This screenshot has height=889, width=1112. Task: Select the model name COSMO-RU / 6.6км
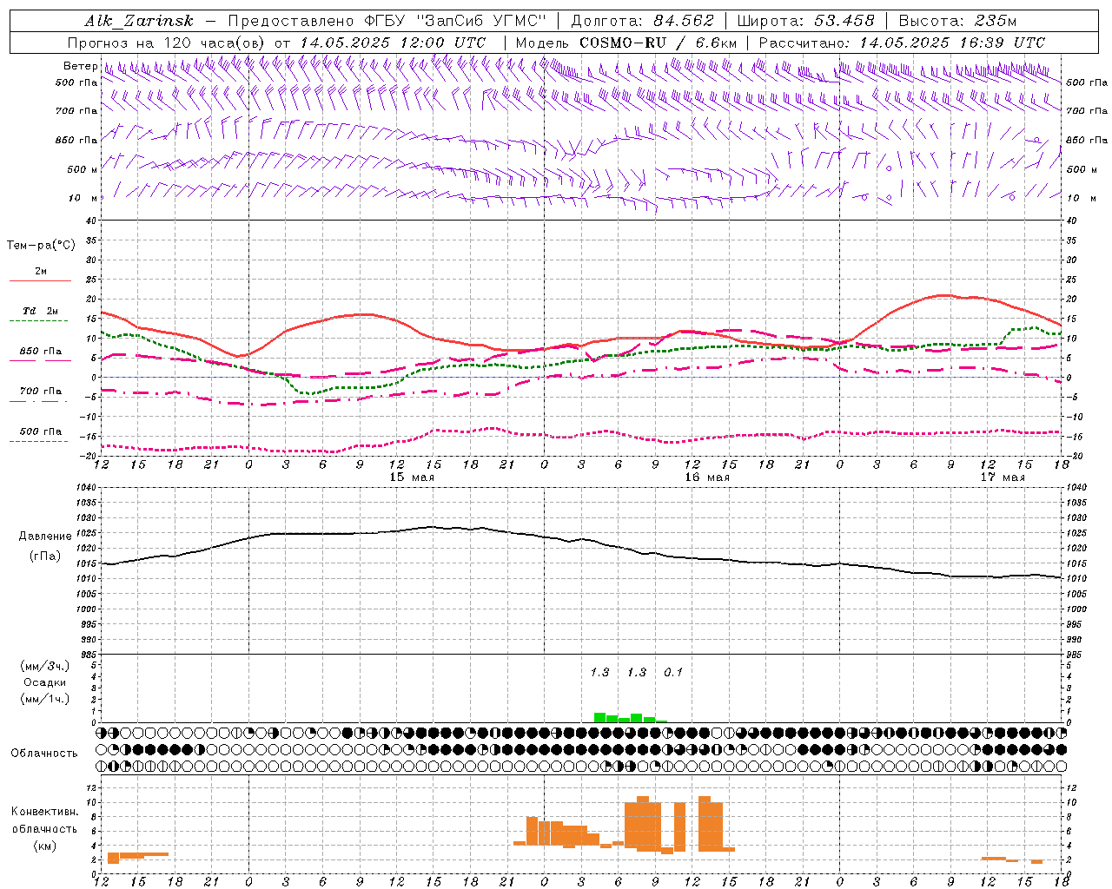click(x=658, y=43)
